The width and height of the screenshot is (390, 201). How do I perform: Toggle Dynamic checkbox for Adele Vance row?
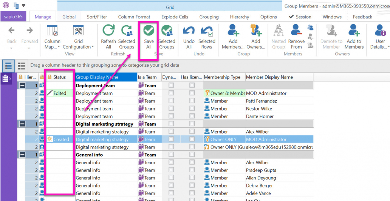pyautogui.click(x=171, y=193)
